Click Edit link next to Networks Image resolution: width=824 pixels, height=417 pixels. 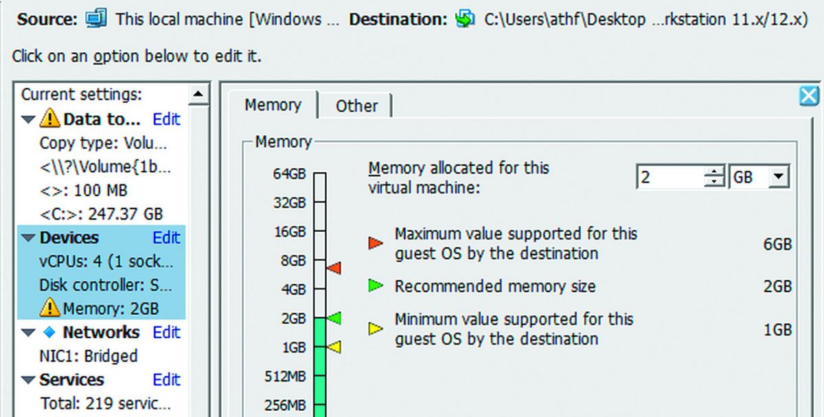point(166,332)
